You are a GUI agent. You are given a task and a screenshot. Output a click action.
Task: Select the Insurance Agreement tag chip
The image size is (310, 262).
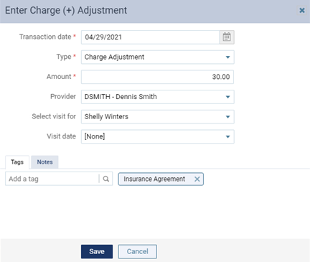pos(154,179)
